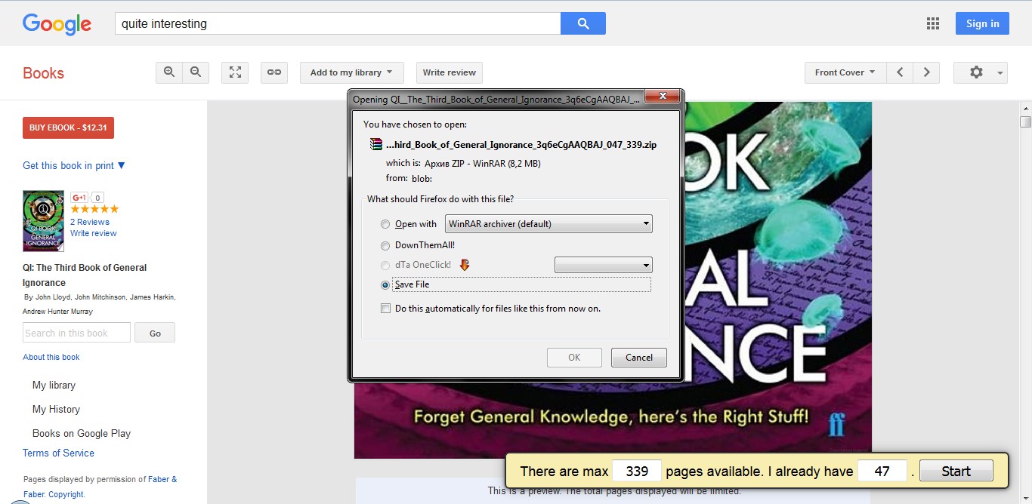Click Cancel in the download dialog

click(x=638, y=358)
